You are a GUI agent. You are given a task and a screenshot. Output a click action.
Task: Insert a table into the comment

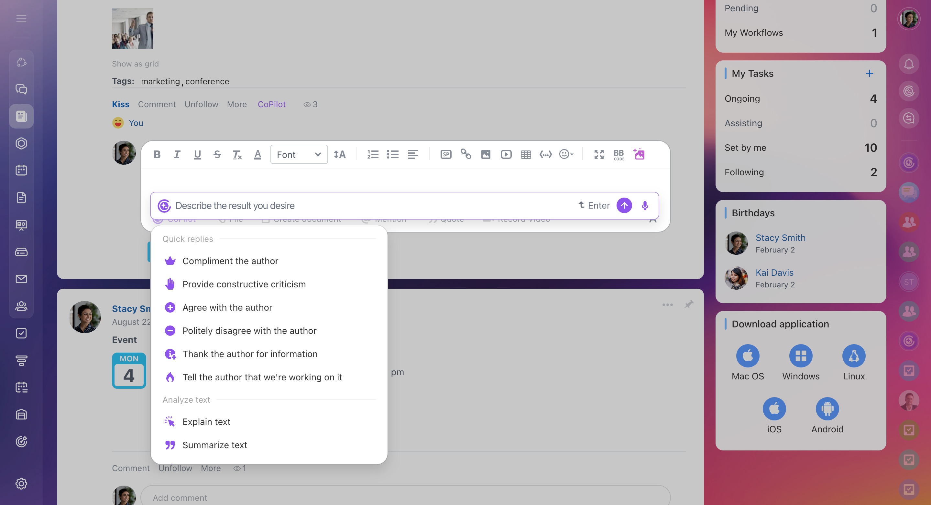tap(525, 154)
